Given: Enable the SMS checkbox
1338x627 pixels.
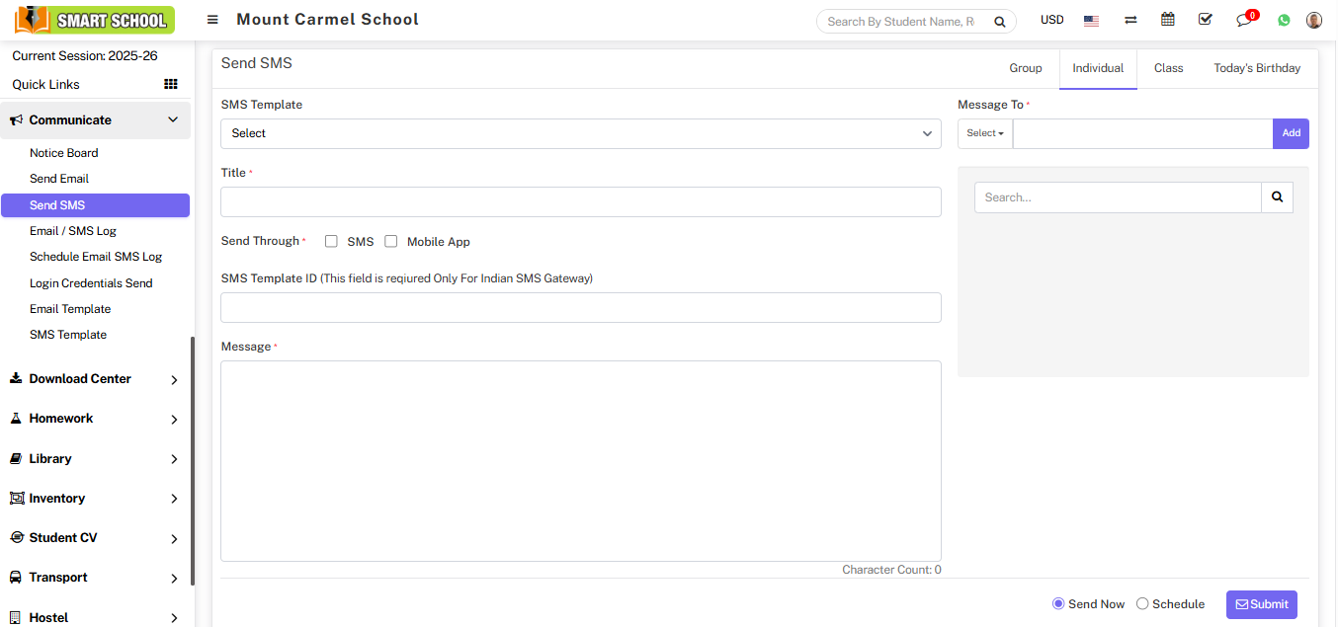Looking at the screenshot, I should pyautogui.click(x=332, y=242).
